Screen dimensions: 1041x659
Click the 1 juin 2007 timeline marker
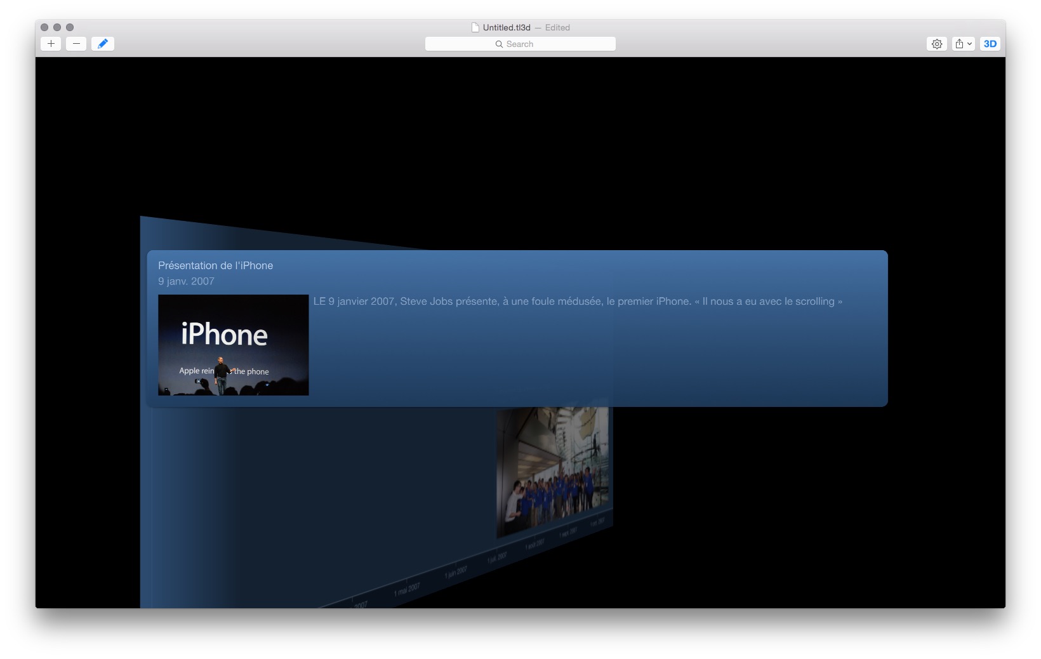coord(456,571)
